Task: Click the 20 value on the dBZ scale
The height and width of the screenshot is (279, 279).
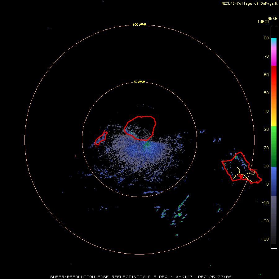Action: coord(266,148)
